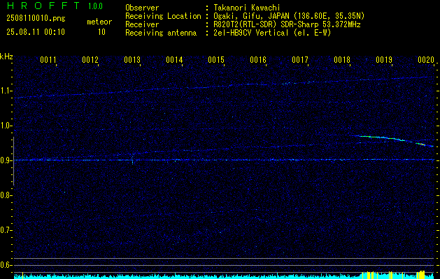Click the gray vertical frequency range bar
440x279 pixels.
pos(13,161)
